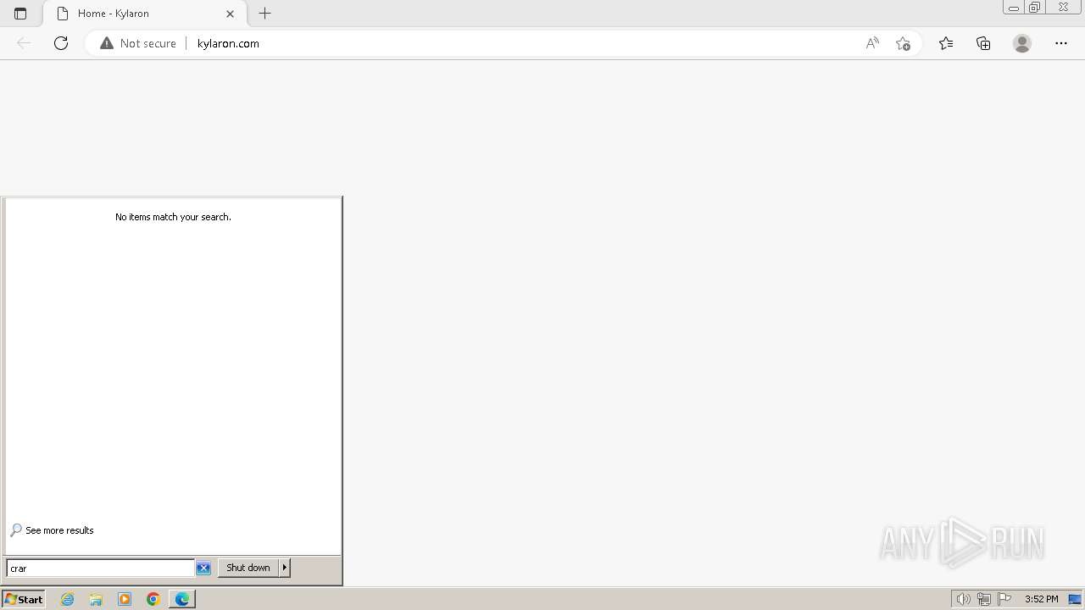
Task: Click the search box containing crar
Action: pyautogui.click(x=100, y=568)
